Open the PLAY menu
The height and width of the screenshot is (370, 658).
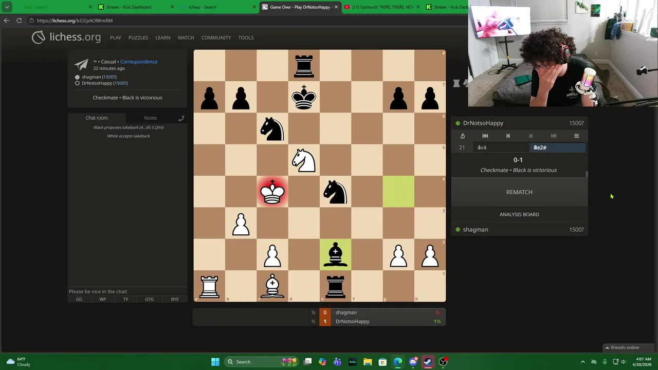[116, 38]
